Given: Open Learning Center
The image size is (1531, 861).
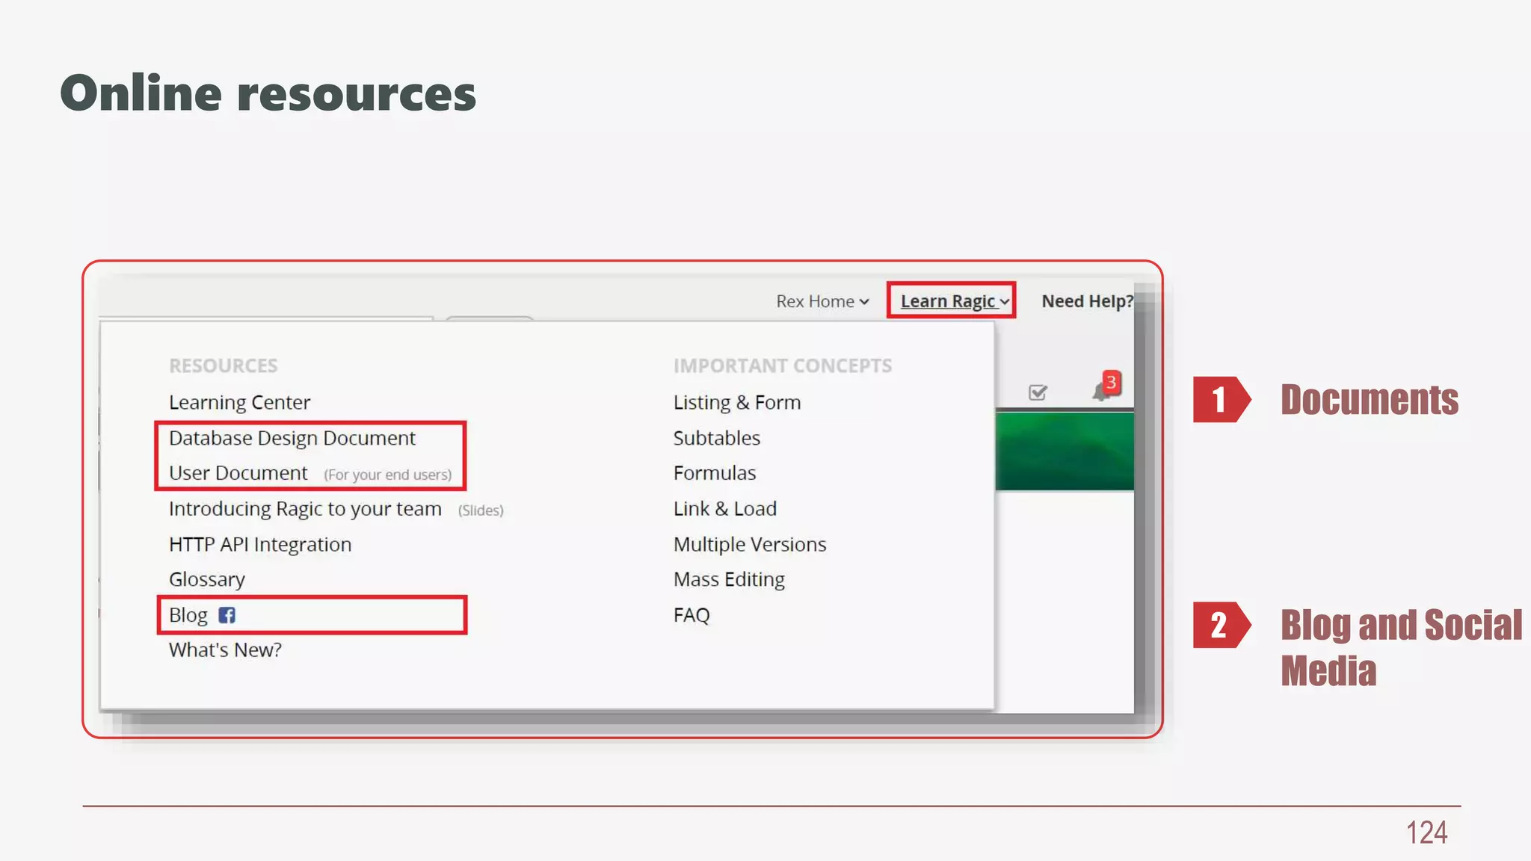Looking at the screenshot, I should click(239, 402).
